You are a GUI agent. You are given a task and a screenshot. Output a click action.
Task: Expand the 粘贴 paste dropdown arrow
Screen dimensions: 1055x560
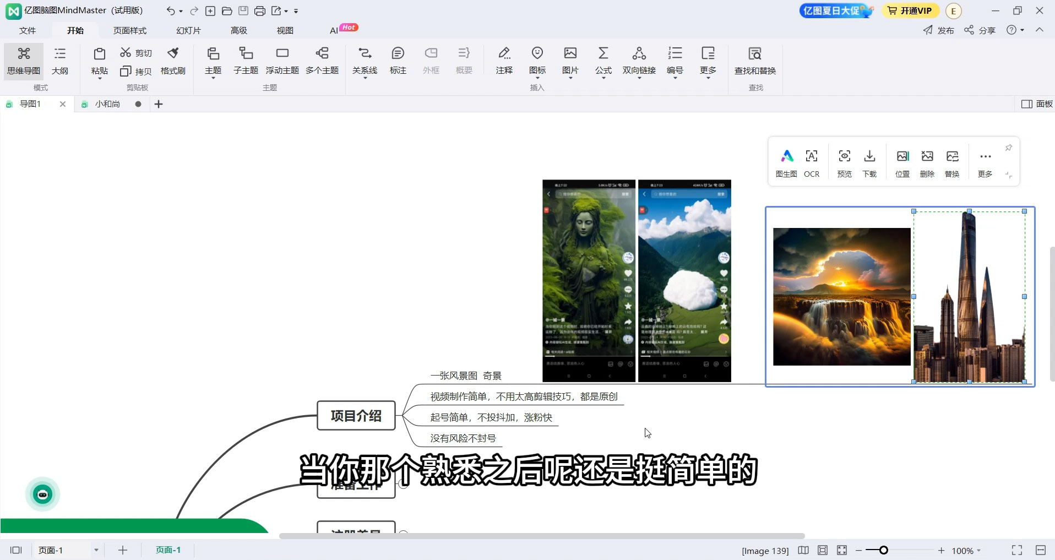pyautogui.click(x=99, y=78)
